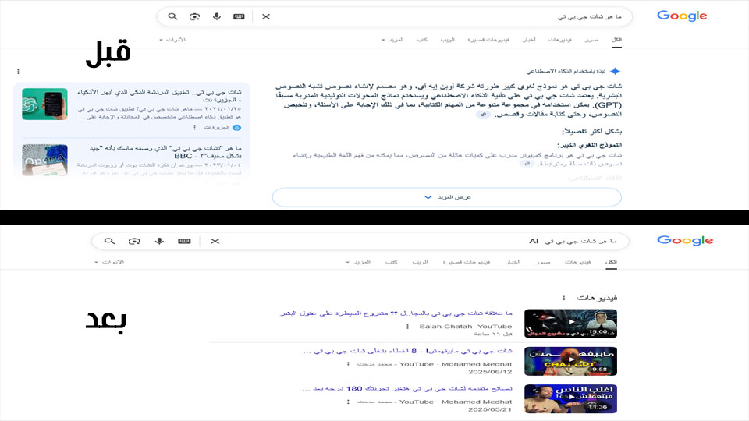The height and width of the screenshot is (421, 749).
Task: Switch to أخبار tab on the bottom page
Action: (x=512, y=262)
